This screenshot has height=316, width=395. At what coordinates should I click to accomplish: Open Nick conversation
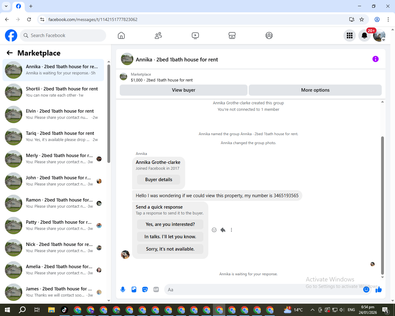tap(53, 248)
